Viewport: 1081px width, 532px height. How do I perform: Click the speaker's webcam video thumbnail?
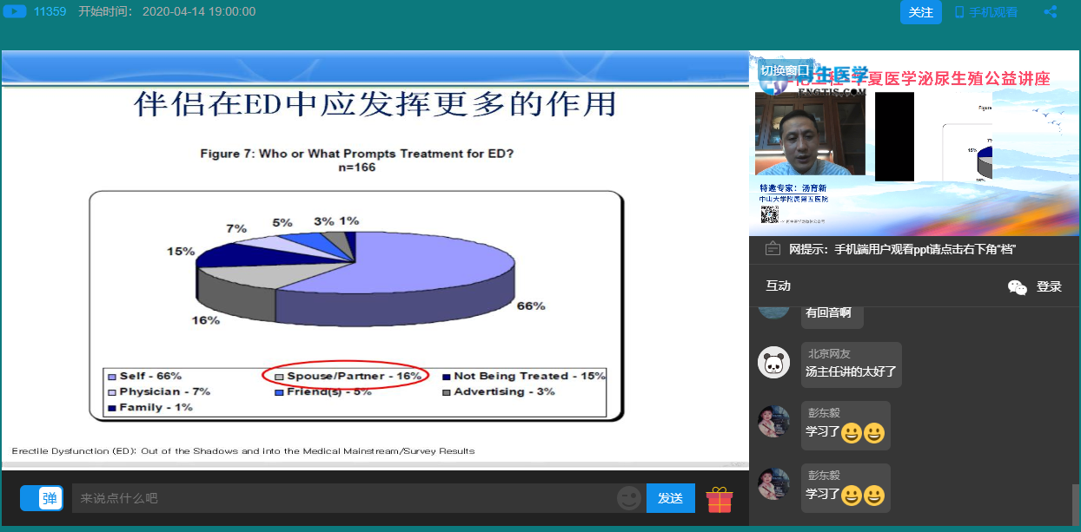click(x=810, y=135)
